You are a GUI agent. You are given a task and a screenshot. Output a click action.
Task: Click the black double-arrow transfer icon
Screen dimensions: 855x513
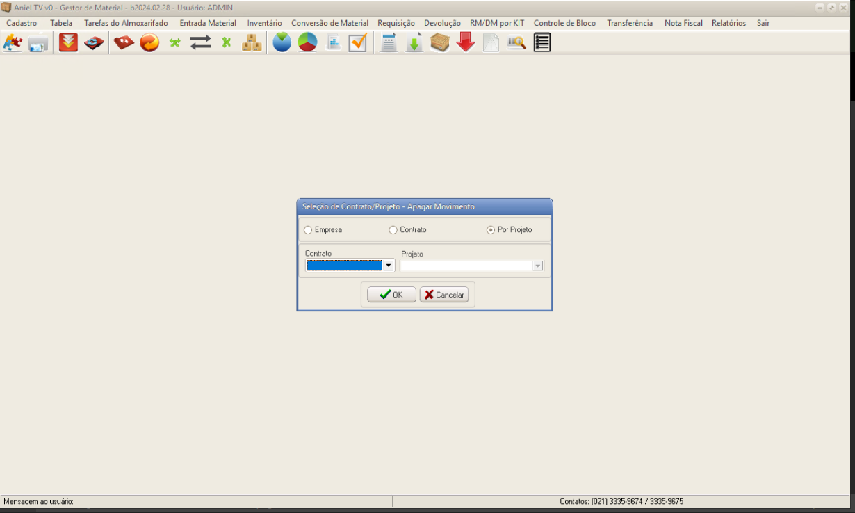coord(201,43)
